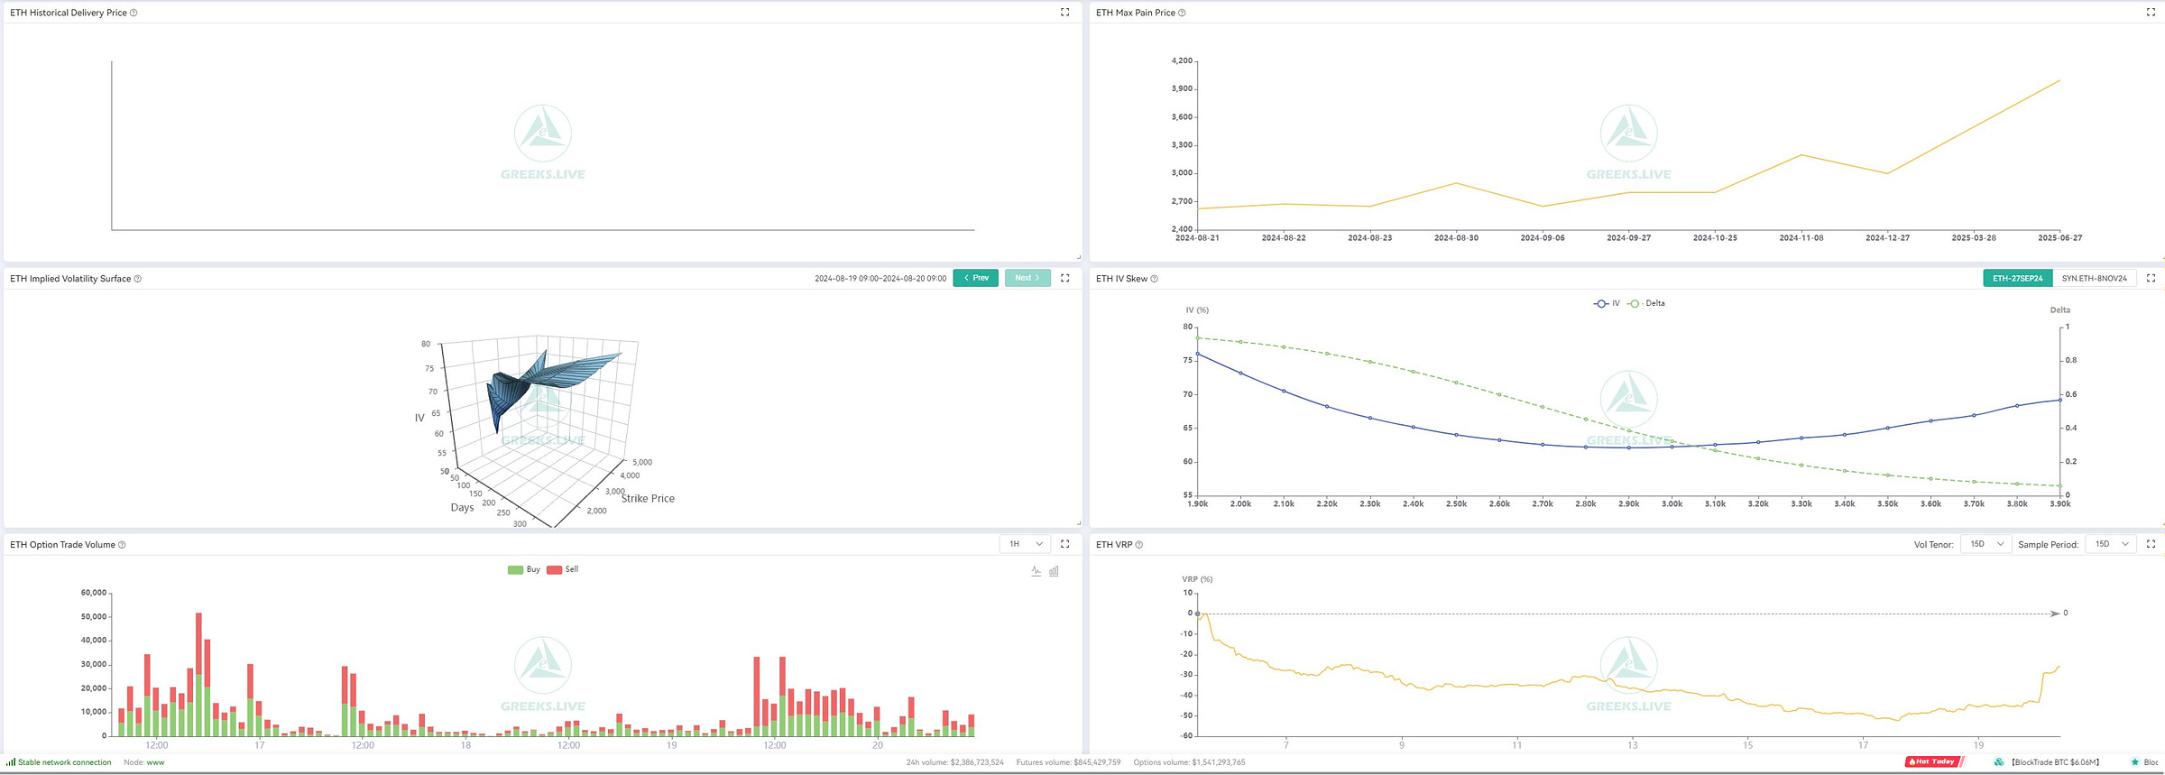
Task: Toggle the Delta series in skew legend
Action: click(1646, 303)
